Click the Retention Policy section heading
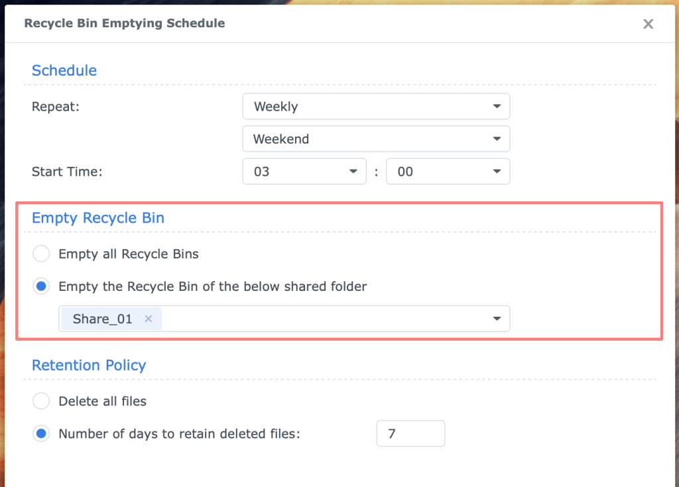Viewport: 679px width, 487px height. [89, 365]
